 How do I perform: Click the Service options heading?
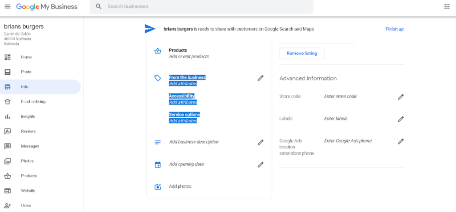[184, 115]
